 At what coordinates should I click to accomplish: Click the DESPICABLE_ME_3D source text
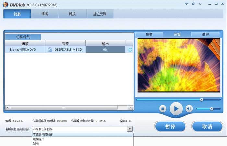(68, 50)
